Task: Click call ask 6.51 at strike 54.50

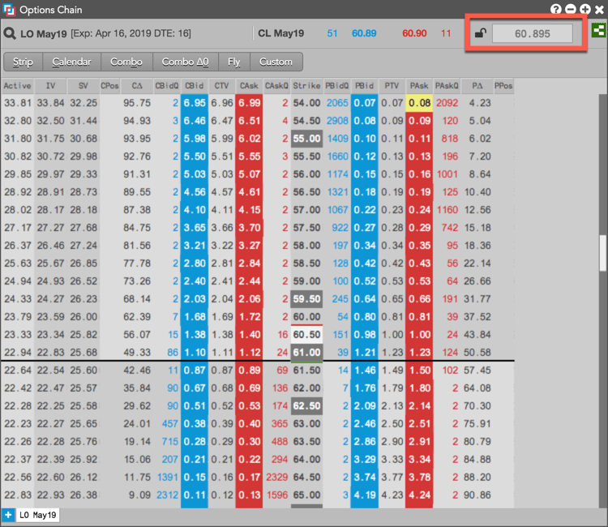Action: (x=249, y=121)
